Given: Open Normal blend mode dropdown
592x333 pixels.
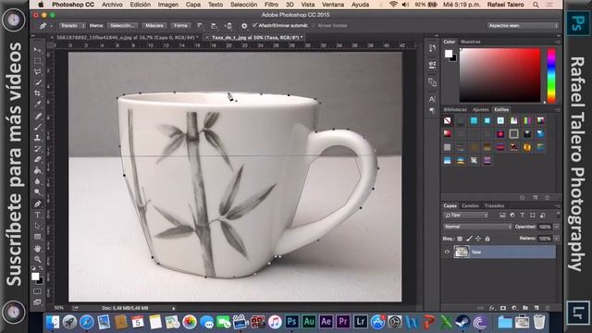Looking at the screenshot, I should [477, 227].
